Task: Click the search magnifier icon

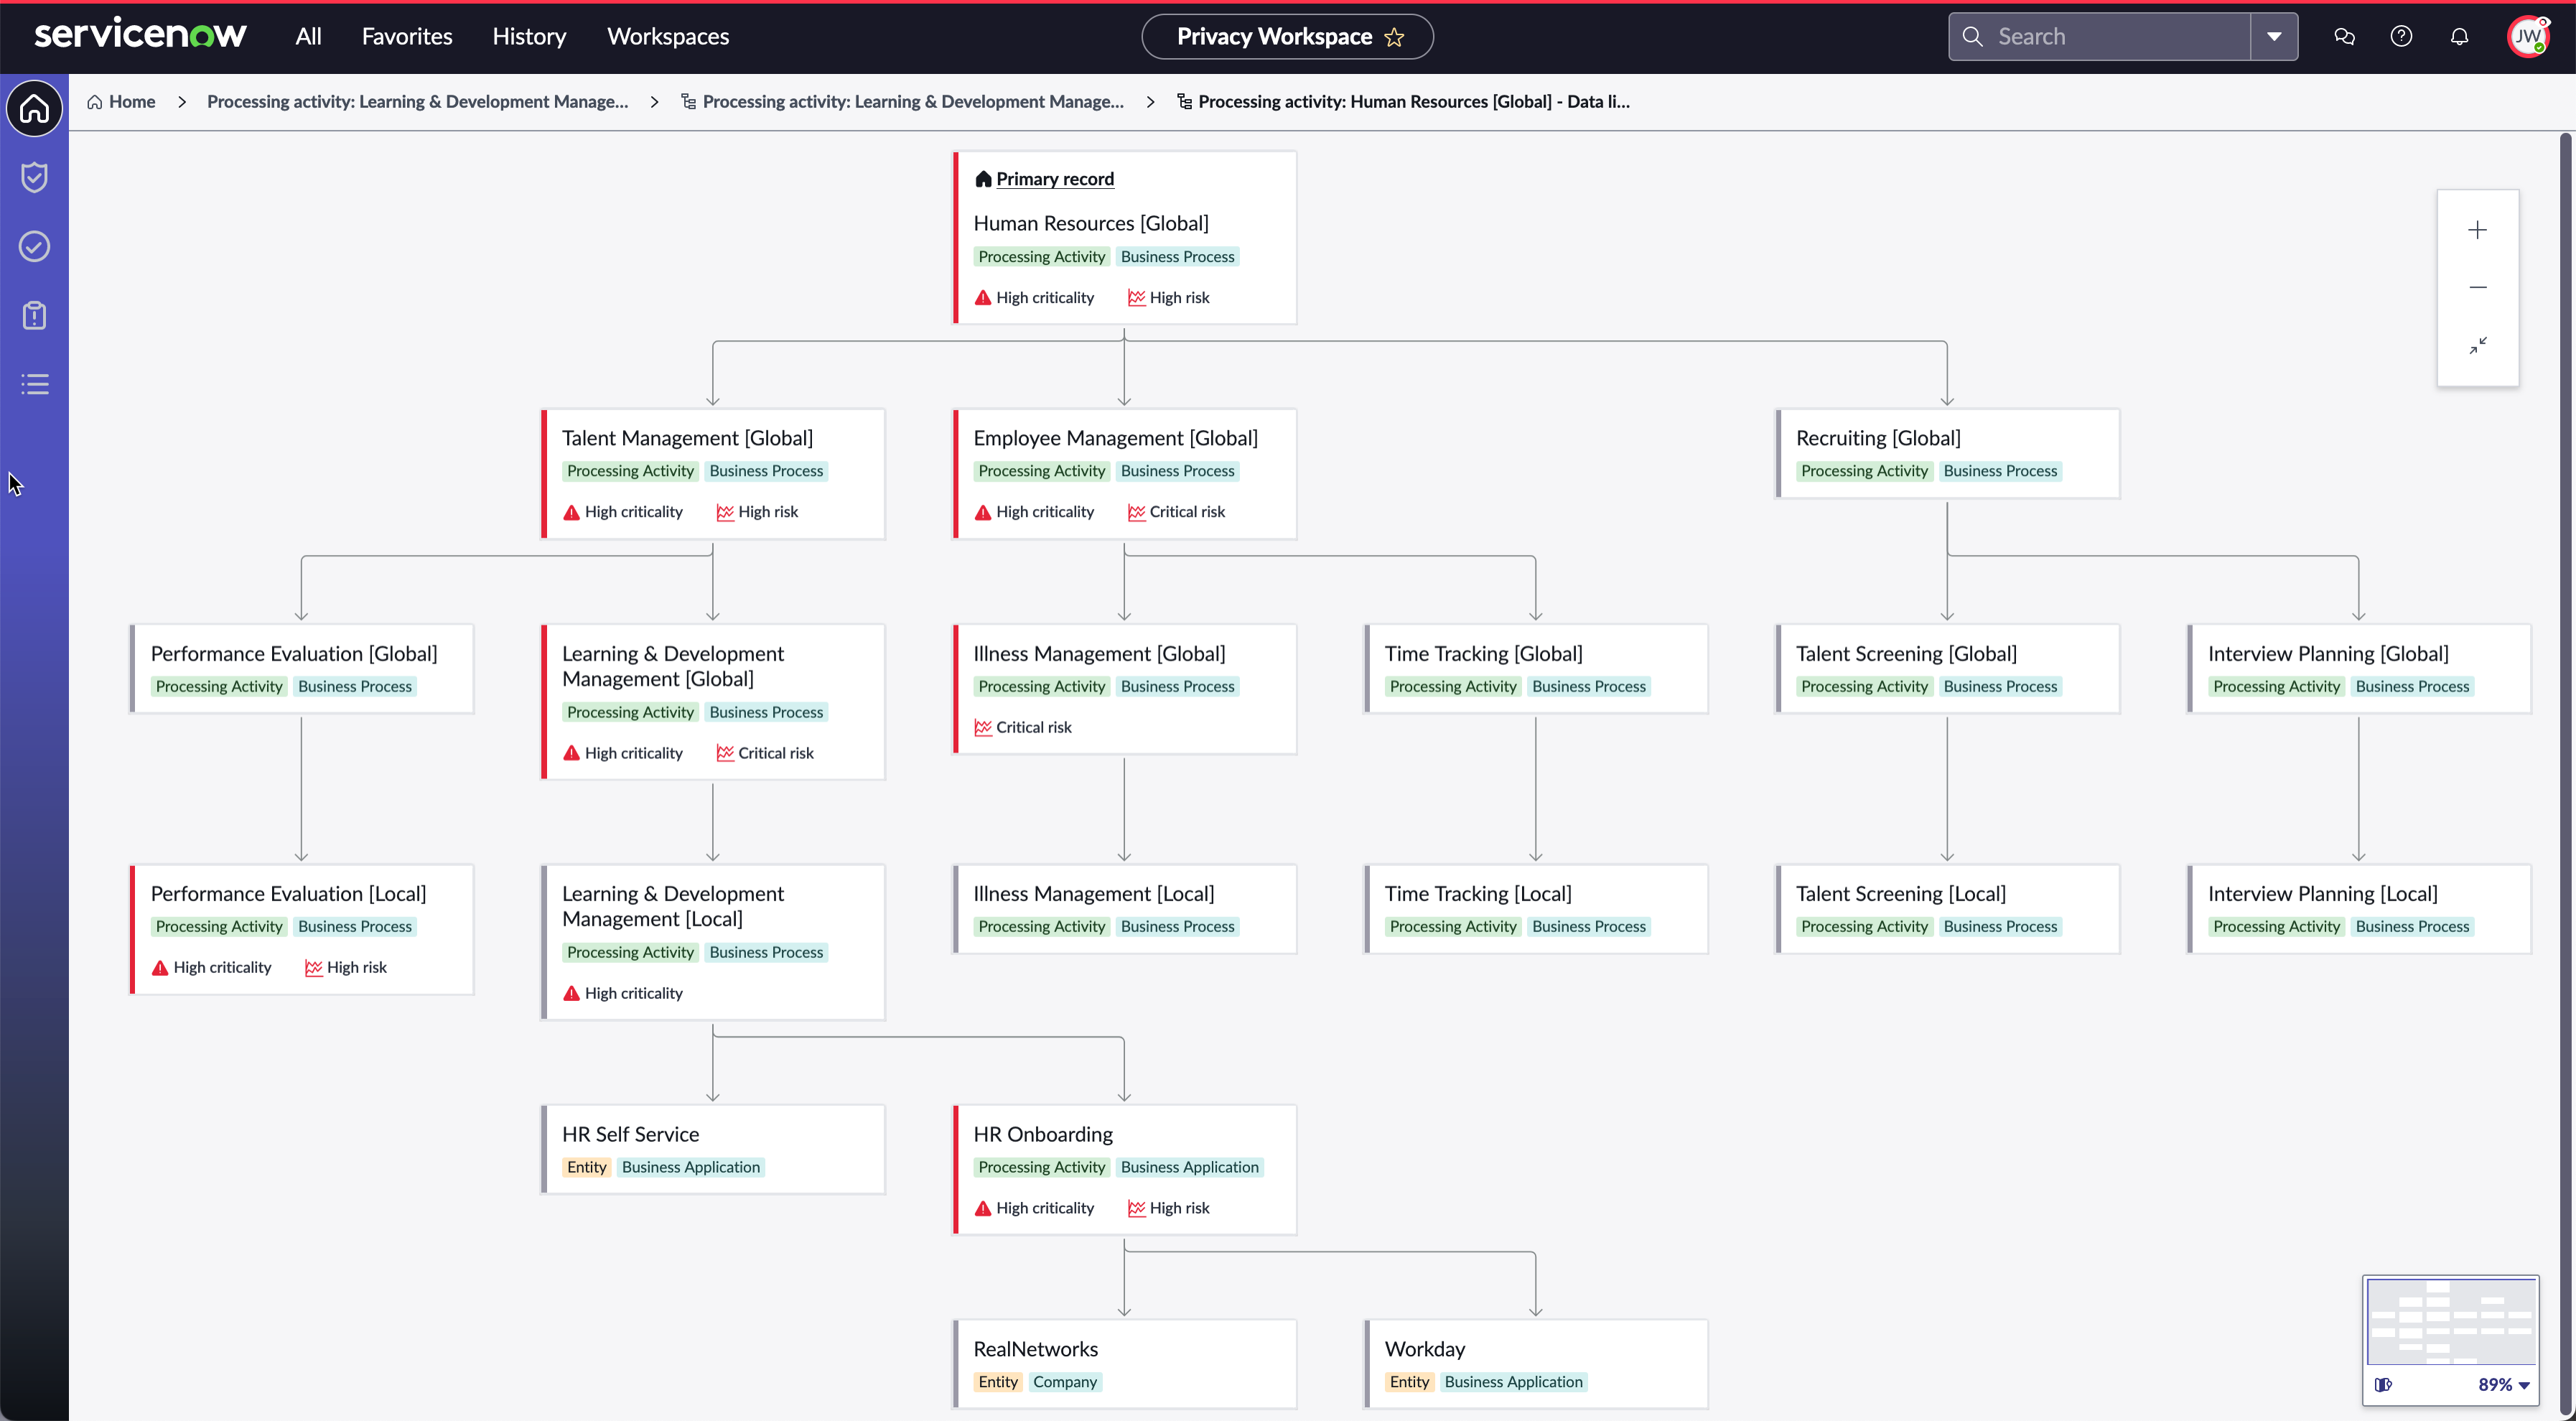Action: [x=1972, y=37]
